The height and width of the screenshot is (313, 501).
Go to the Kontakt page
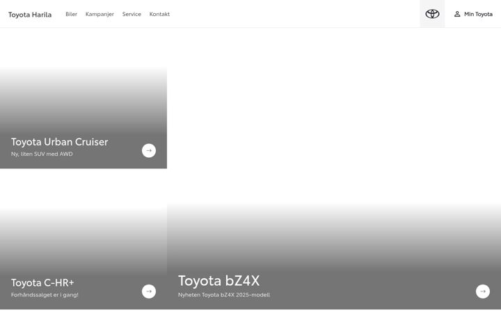point(159,14)
